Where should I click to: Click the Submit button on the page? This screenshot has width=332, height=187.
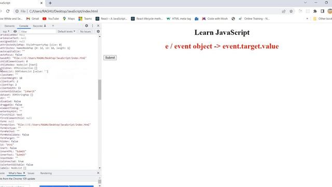pyautogui.click(x=110, y=58)
